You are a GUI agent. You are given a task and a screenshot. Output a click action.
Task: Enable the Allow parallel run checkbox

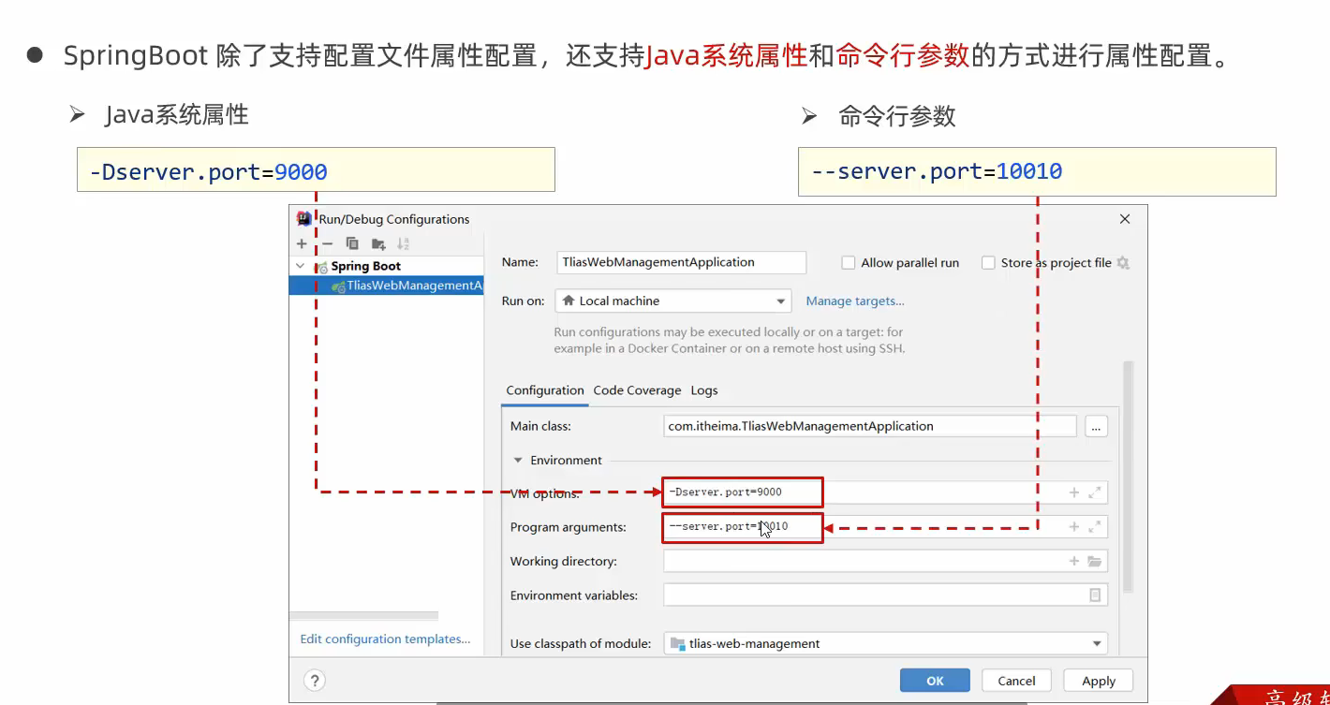849,263
